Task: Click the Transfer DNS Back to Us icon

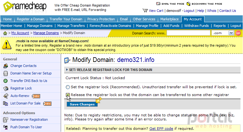Action: pos(6,81)
